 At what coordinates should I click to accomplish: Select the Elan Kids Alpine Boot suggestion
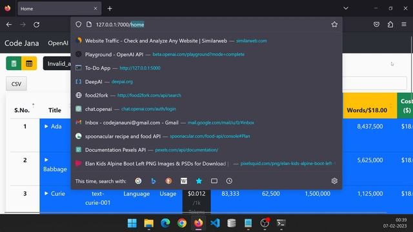206,164
